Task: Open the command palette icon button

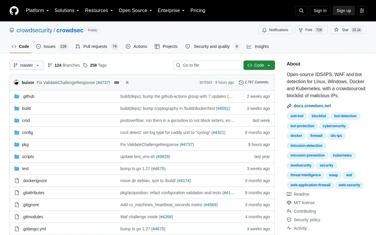Action: pos(362,11)
